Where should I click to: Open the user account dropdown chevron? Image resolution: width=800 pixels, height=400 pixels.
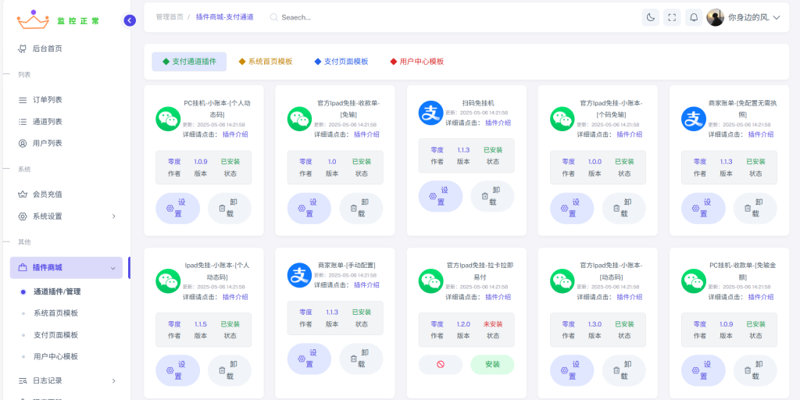coord(777,17)
